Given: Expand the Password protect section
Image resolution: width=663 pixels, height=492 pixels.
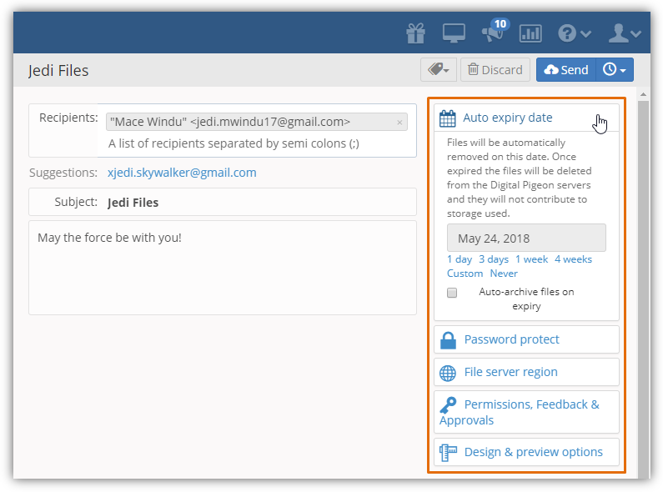Looking at the screenshot, I should (x=511, y=339).
